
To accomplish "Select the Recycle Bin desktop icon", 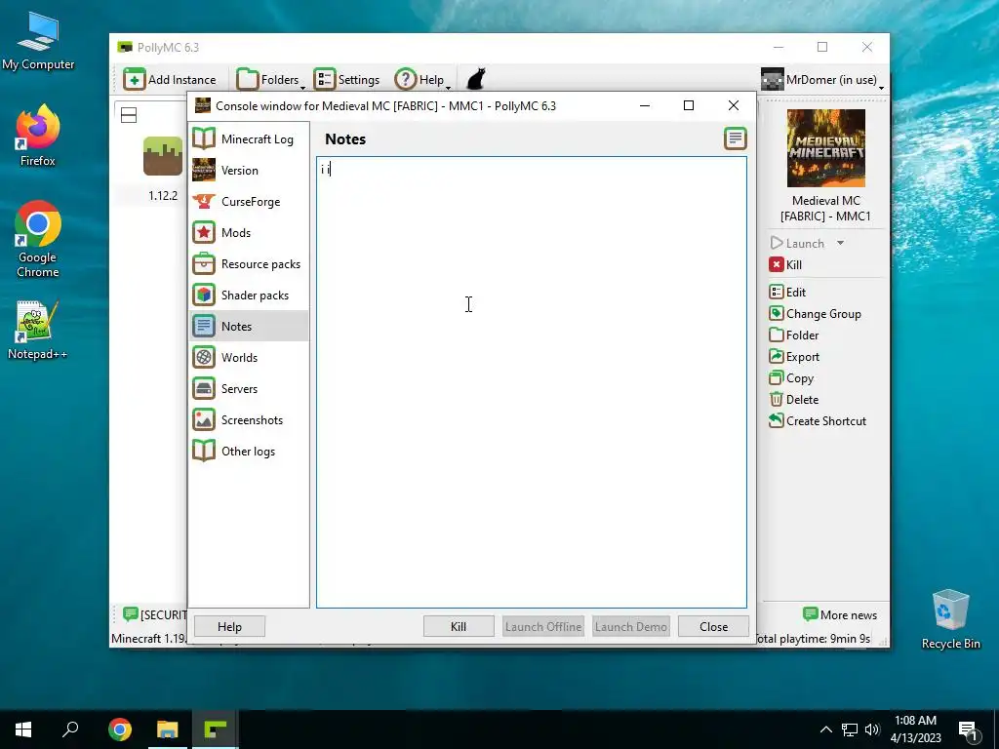I will 950,619.
